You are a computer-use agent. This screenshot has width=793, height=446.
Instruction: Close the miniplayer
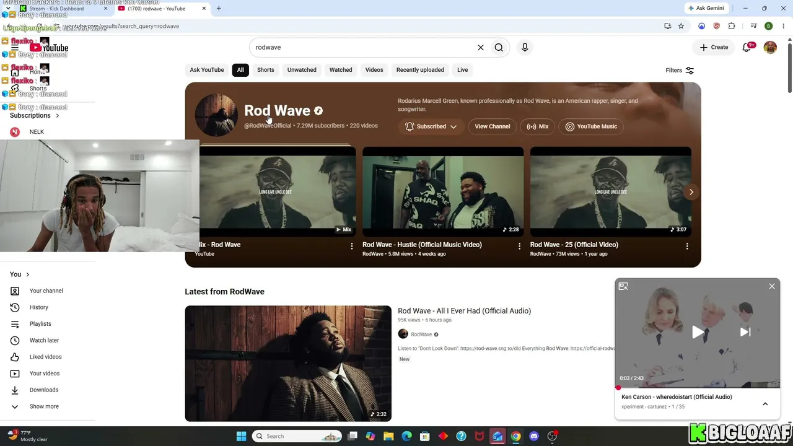click(772, 286)
